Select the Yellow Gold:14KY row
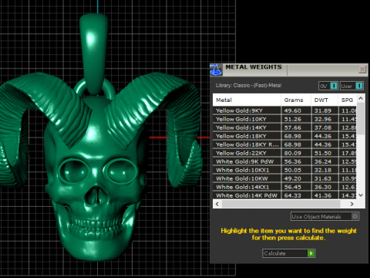The height and width of the screenshot is (278, 370). [284, 127]
